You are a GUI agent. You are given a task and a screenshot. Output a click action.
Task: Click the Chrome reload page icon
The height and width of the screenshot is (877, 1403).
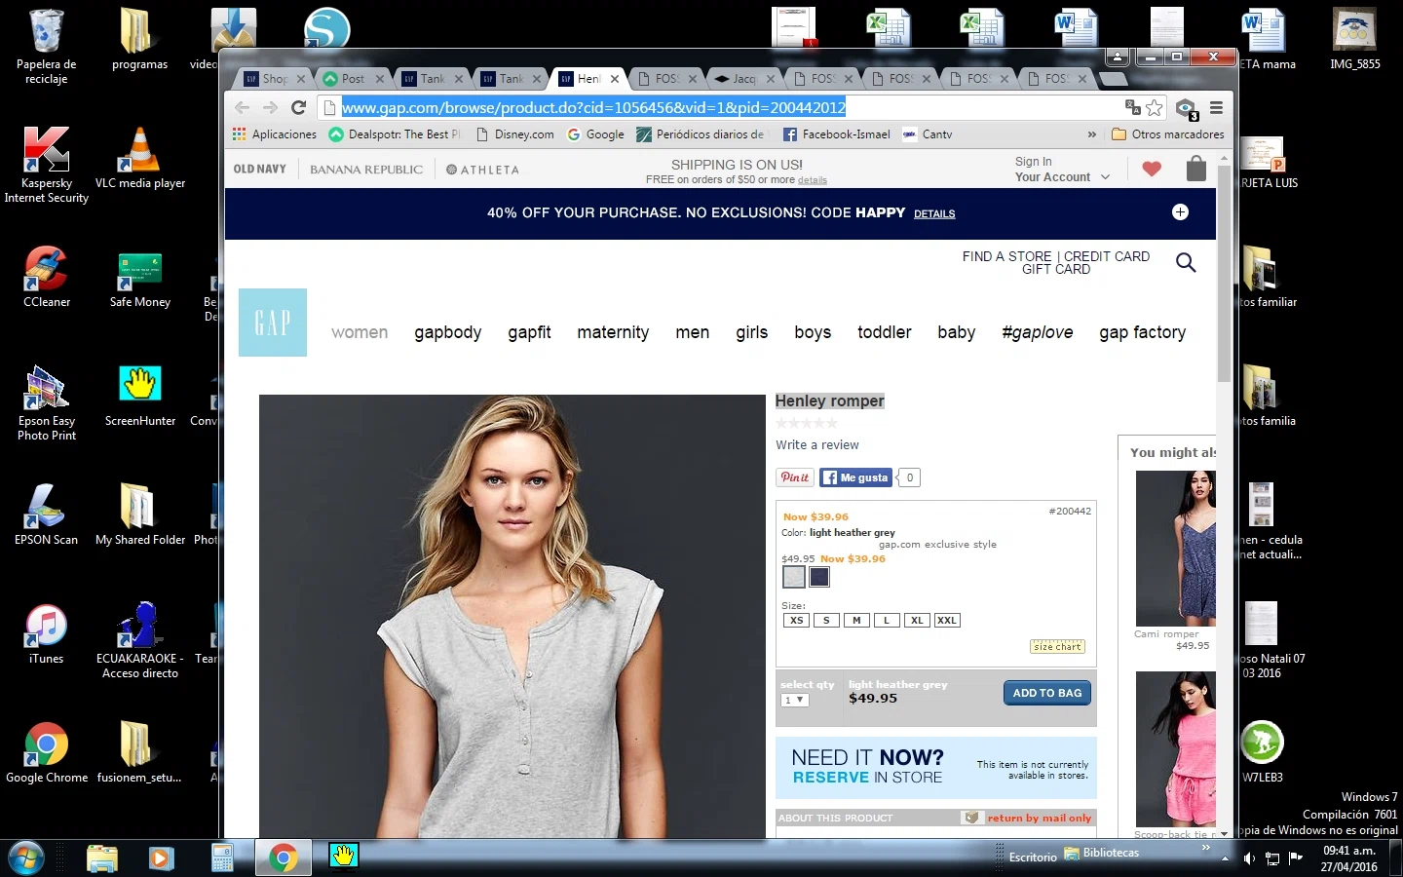tap(299, 108)
